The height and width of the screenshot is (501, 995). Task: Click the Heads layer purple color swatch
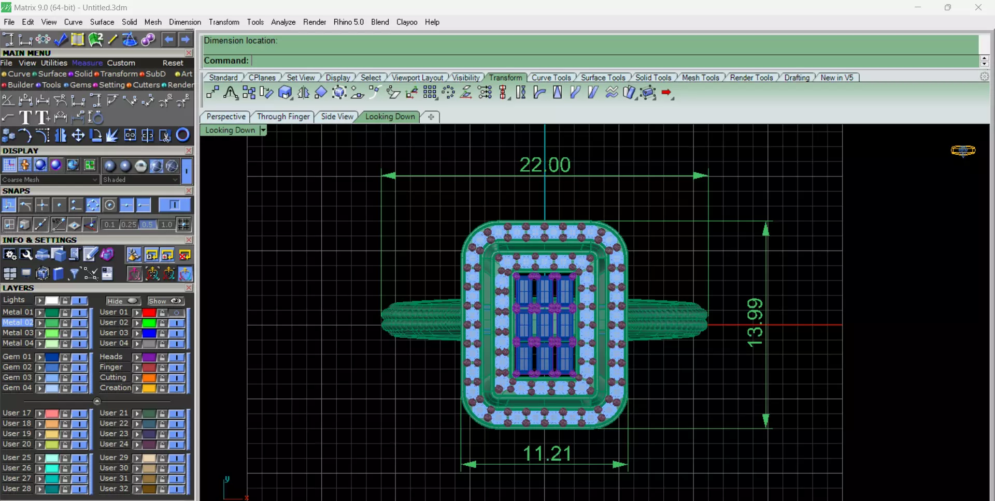pos(149,357)
